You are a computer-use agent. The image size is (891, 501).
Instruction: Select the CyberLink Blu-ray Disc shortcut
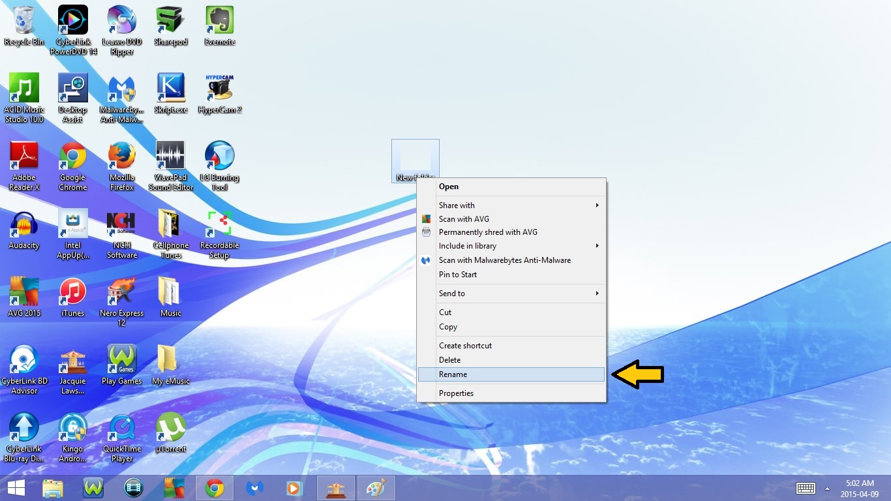[x=24, y=437]
